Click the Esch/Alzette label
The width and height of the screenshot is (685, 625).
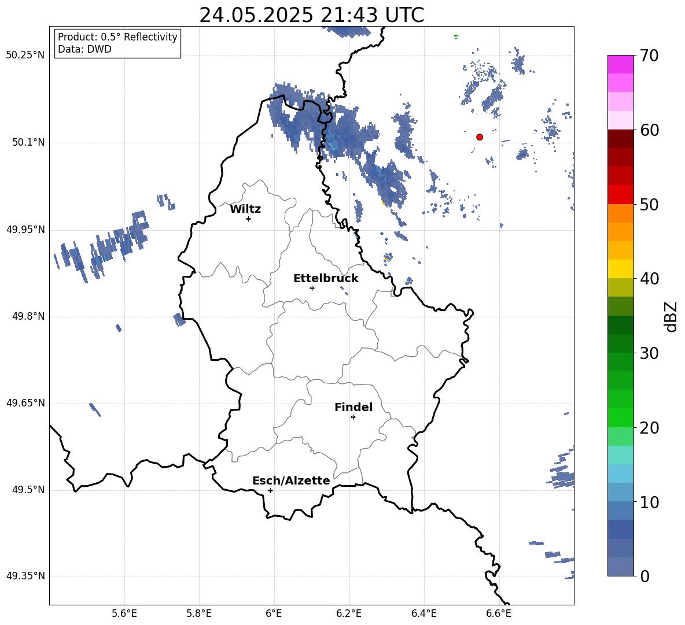(291, 480)
